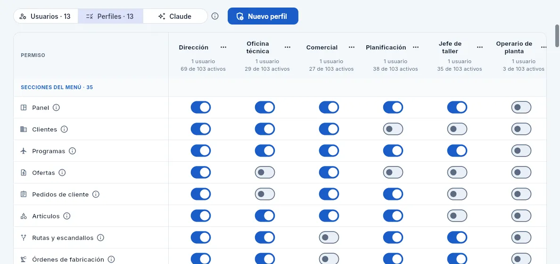Click info icon beside Pedidos de cliente
Viewport: 560px width, 264px height.
pyautogui.click(x=96, y=194)
